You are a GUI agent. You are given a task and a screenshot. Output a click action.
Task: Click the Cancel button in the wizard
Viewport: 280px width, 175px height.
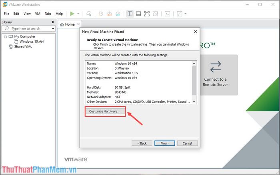(x=187, y=143)
